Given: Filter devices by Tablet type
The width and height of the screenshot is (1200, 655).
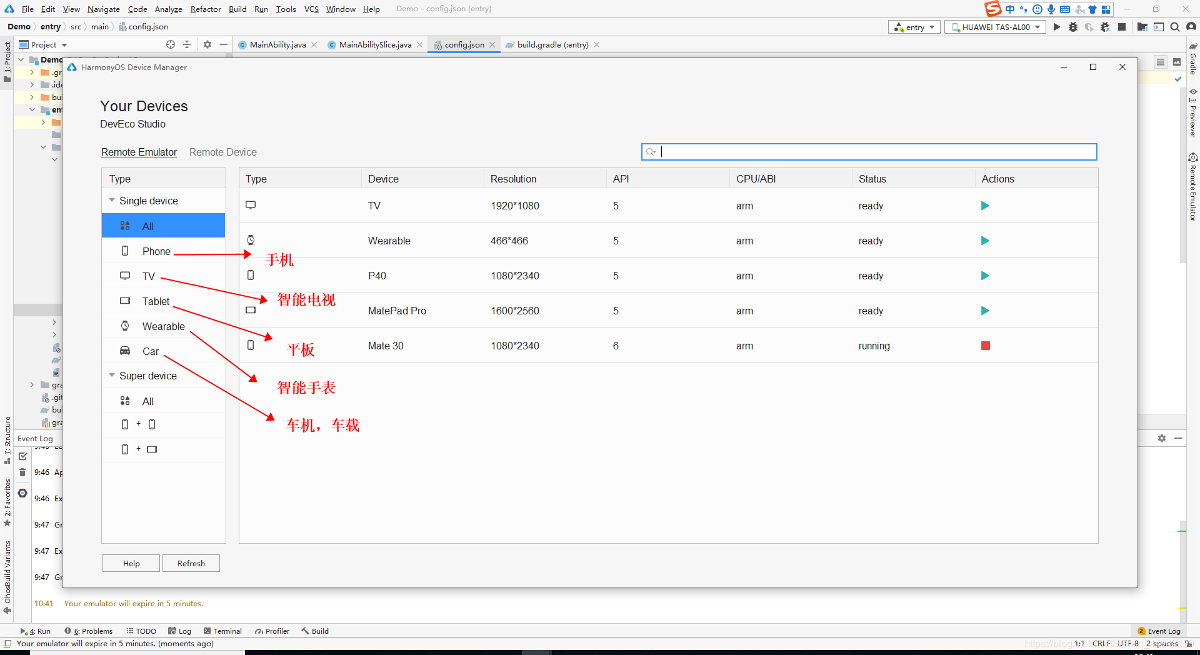Looking at the screenshot, I should pos(163,301).
